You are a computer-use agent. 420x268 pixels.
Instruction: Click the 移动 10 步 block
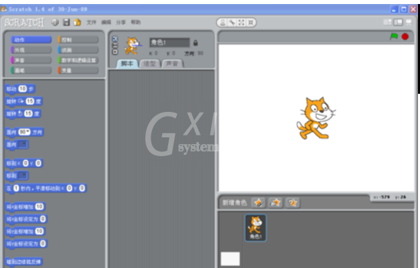click(20, 88)
